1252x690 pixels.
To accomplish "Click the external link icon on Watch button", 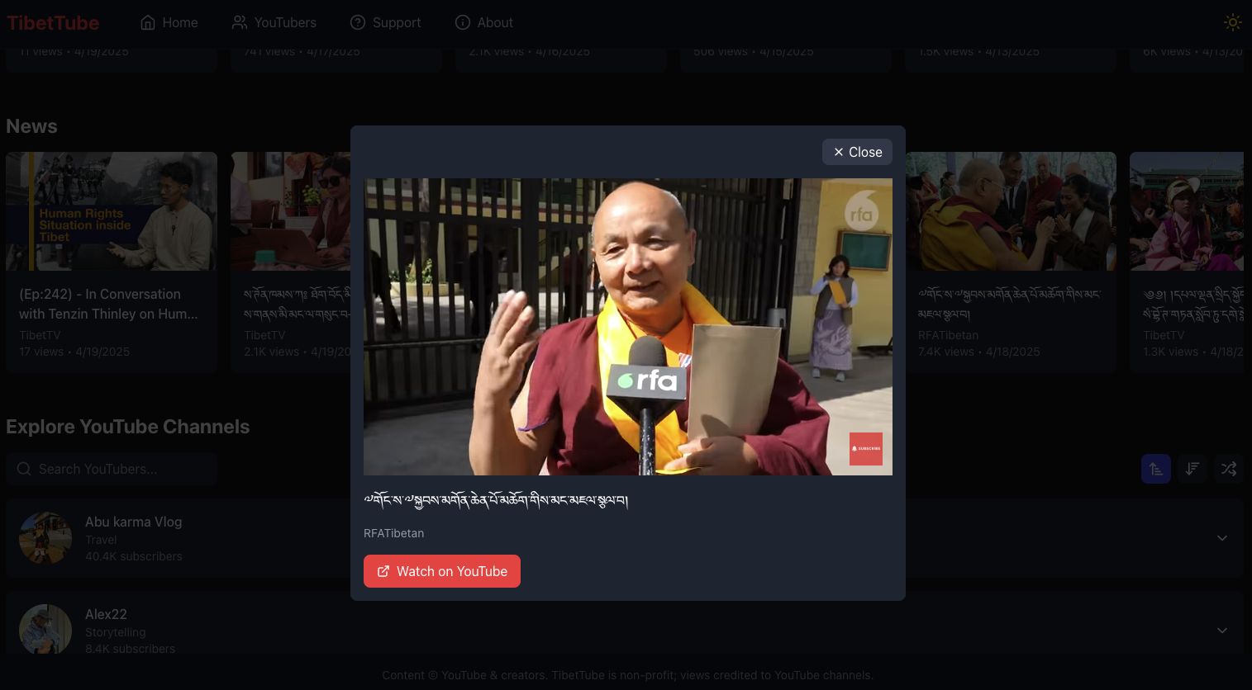I will coord(383,571).
